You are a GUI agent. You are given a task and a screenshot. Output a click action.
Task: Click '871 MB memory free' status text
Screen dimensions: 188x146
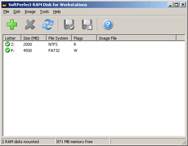point(75,142)
